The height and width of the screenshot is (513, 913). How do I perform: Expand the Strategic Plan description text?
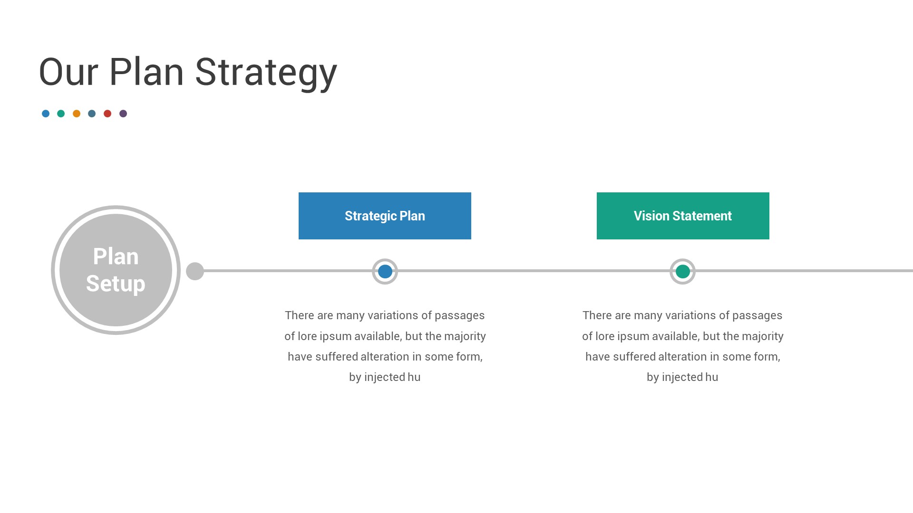(385, 346)
